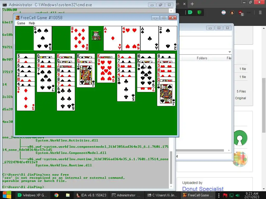The image size is (266, 199).
Task: Click the FreeCell title bar chest icon
Action: (17, 18)
